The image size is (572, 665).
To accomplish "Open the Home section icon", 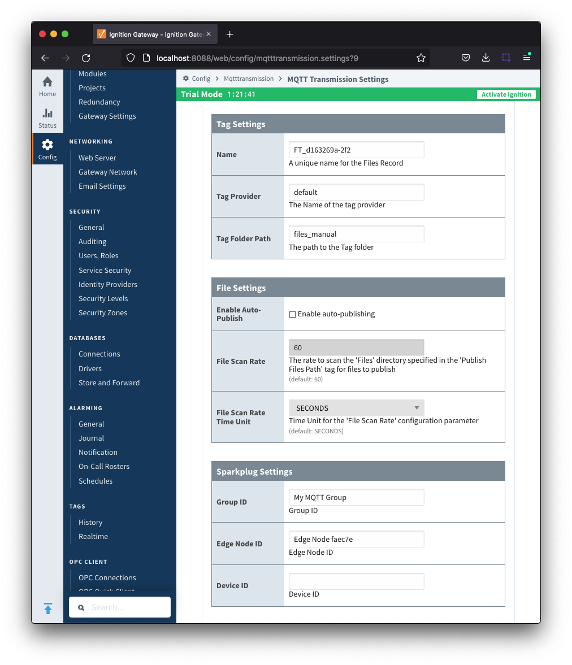I will pyautogui.click(x=47, y=81).
